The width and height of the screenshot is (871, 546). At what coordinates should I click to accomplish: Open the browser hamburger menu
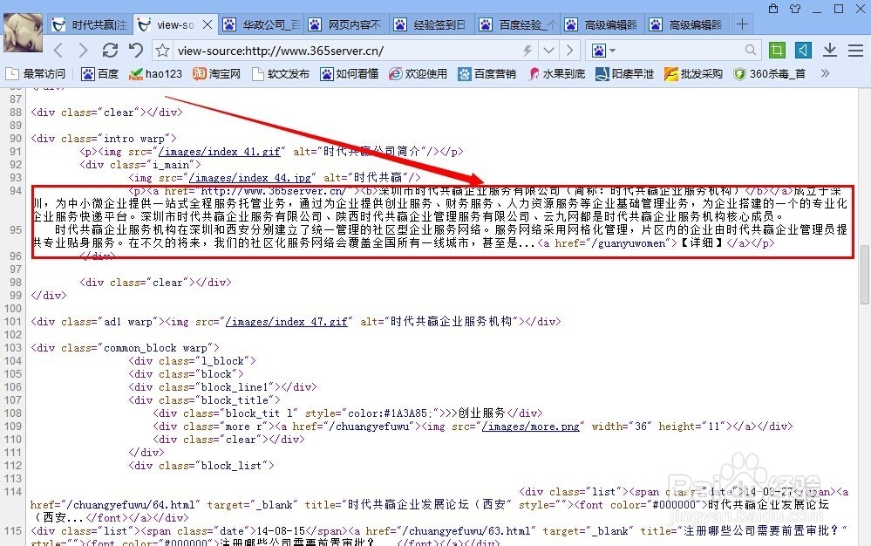(855, 51)
